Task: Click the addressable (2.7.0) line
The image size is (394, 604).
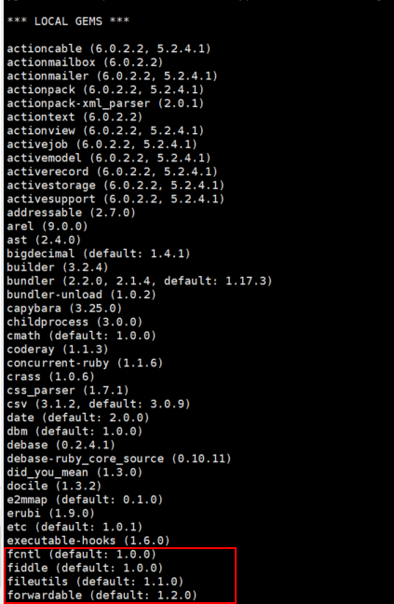Action: tap(71, 213)
